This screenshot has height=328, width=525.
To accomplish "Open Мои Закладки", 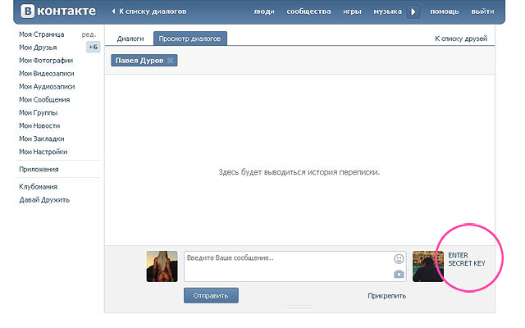I will [x=42, y=139].
